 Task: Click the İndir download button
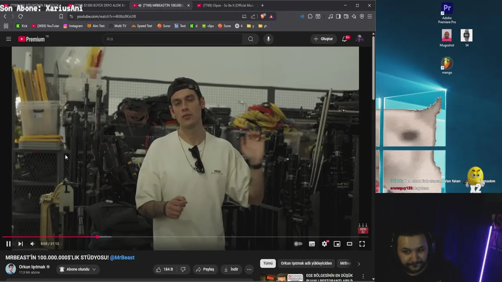click(x=231, y=269)
